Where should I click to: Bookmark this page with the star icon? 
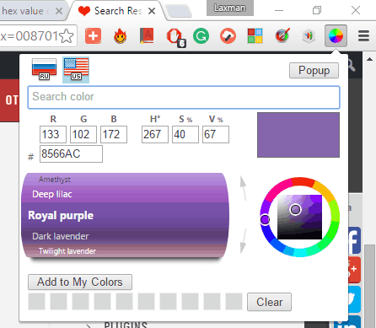(x=67, y=36)
